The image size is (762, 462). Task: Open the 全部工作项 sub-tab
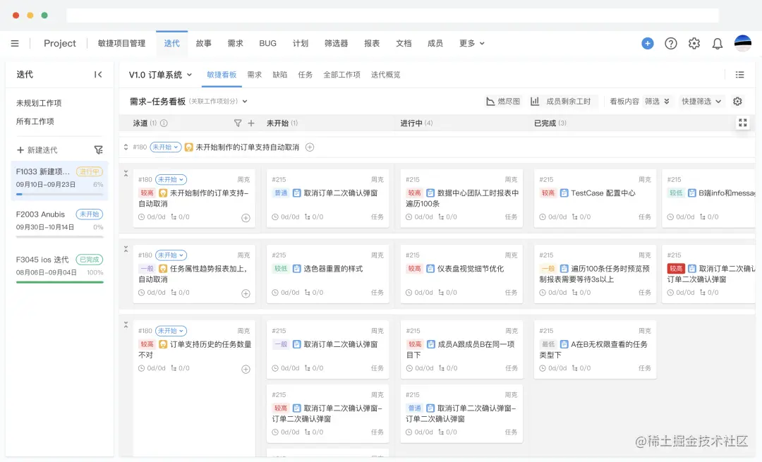(341, 74)
